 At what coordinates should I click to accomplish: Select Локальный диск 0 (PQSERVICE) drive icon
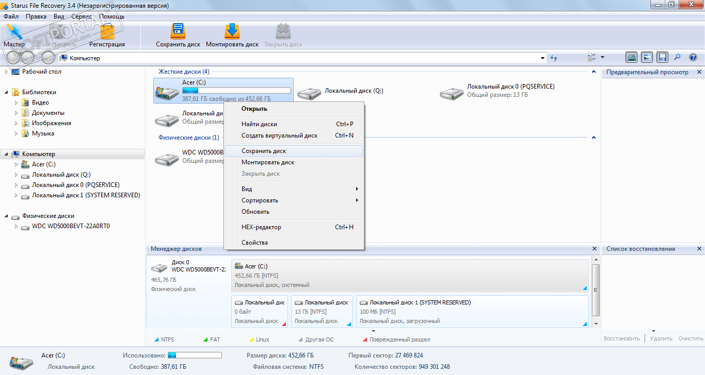(x=452, y=93)
